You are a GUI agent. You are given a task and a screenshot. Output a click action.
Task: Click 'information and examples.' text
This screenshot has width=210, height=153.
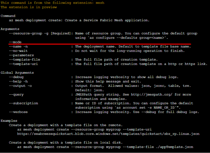pyautogui.click(x=101, y=99)
